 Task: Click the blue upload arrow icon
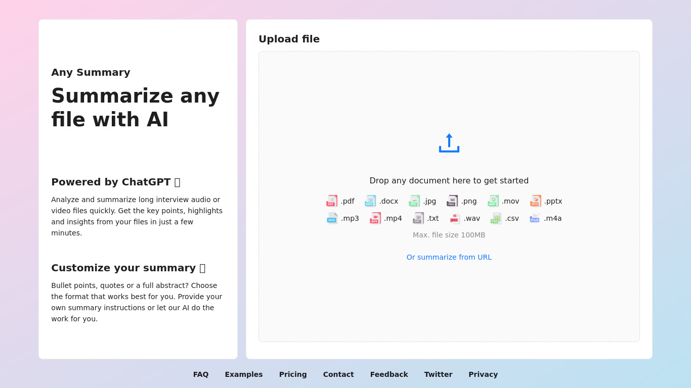click(x=449, y=143)
